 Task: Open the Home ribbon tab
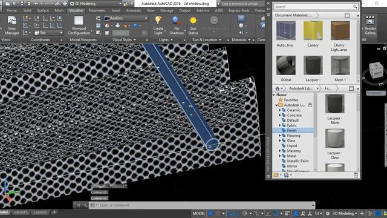coord(11,10)
